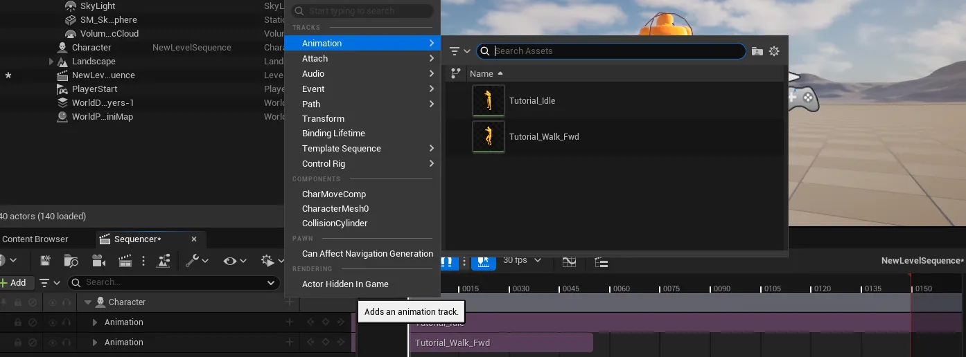Image resolution: width=966 pixels, height=357 pixels.
Task: Select the CharacterMesh0 component
Action: tap(362, 208)
